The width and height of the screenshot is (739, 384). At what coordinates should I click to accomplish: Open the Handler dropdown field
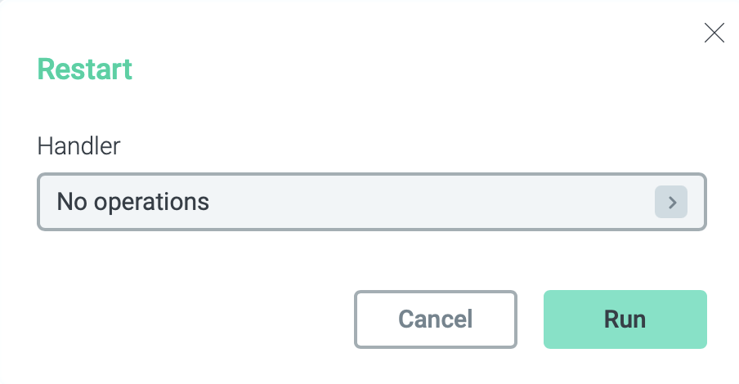372,202
